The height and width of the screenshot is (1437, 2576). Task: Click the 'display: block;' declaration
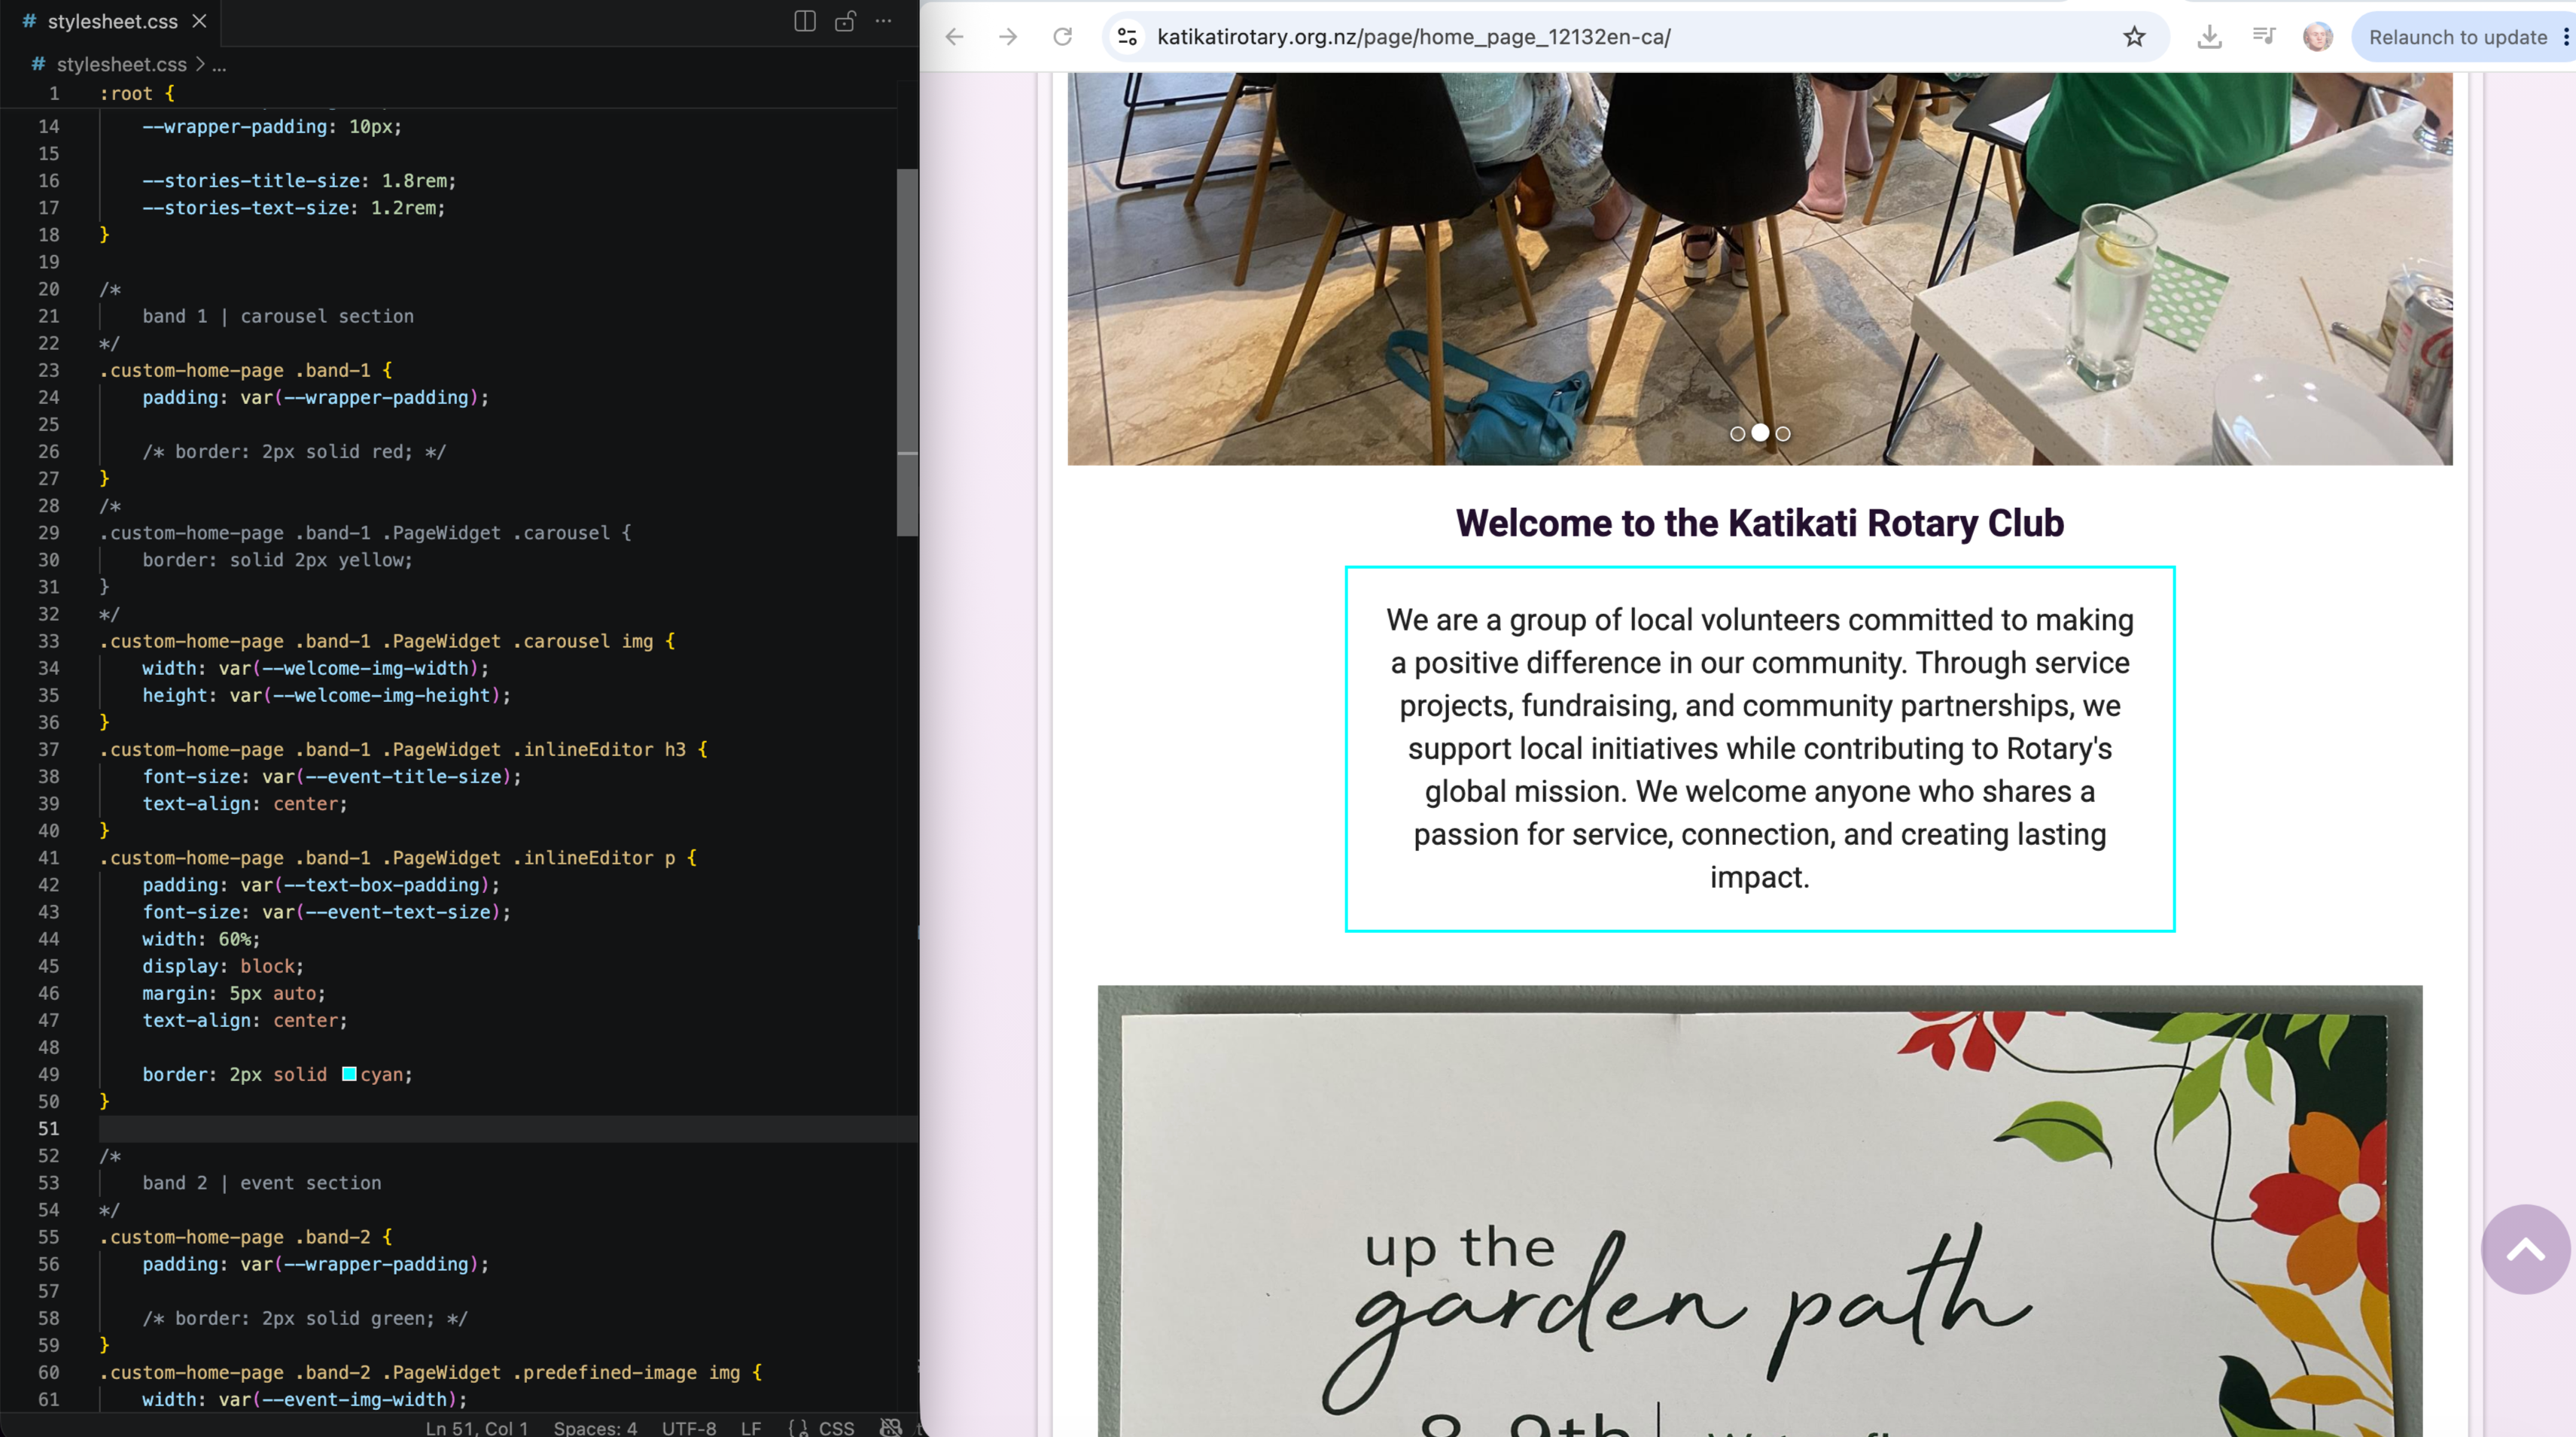223,965
